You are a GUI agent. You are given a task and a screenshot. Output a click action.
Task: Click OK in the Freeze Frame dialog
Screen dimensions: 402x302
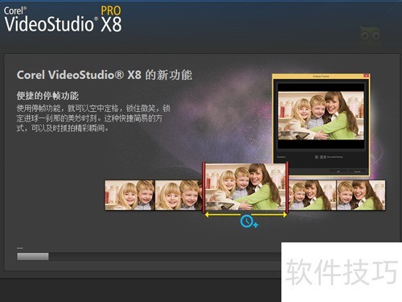click(338, 172)
